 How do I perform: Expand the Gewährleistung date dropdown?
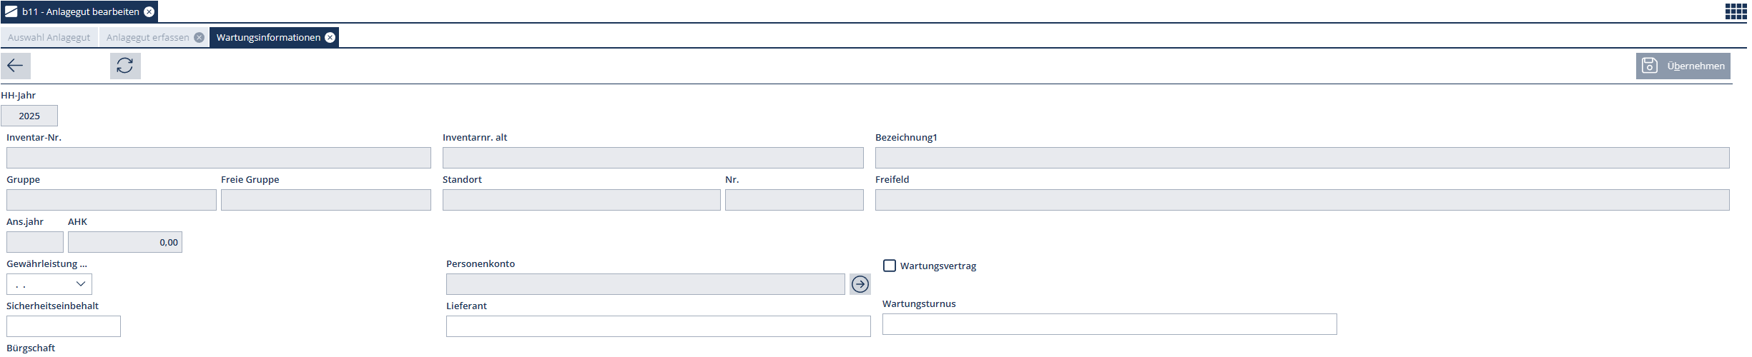tap(81, 284)
